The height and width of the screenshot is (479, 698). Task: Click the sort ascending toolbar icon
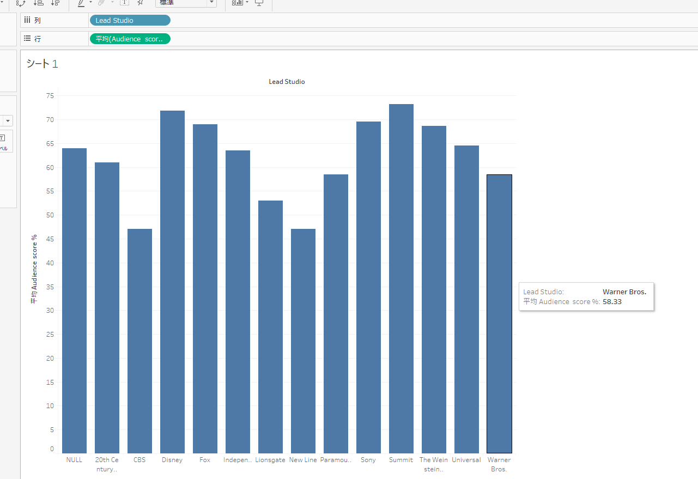click(x=39, y=3)
